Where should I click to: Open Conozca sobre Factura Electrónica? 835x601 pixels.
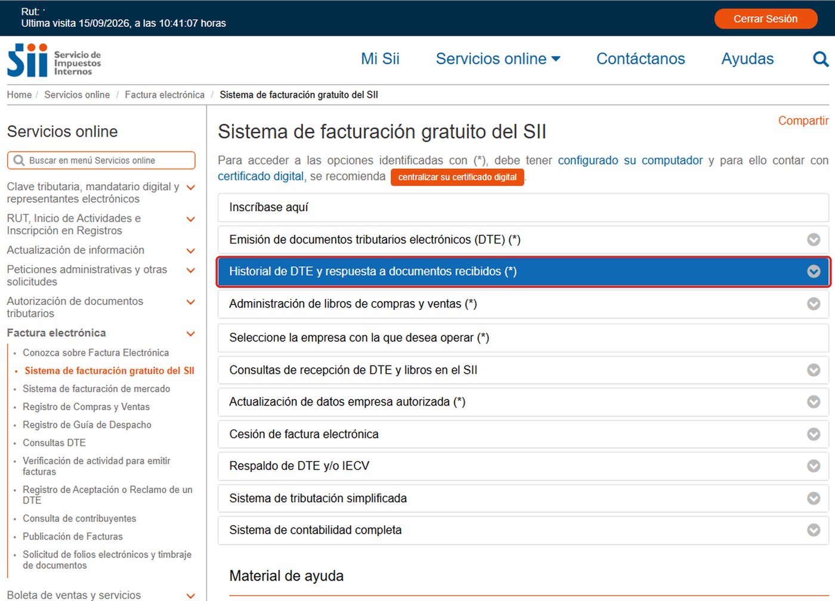click(x=95, y=352)
